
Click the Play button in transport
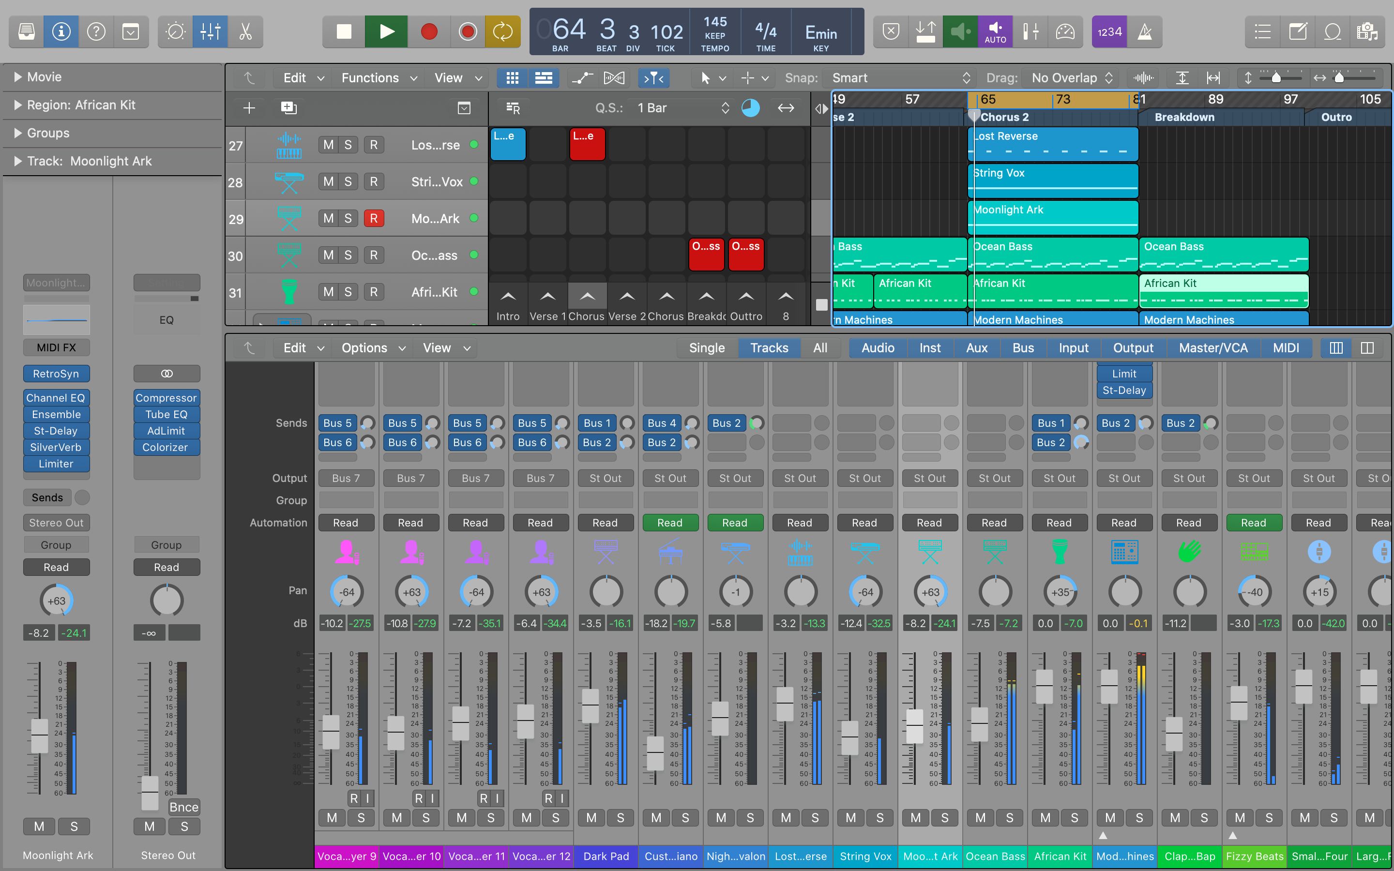[387, 31]
